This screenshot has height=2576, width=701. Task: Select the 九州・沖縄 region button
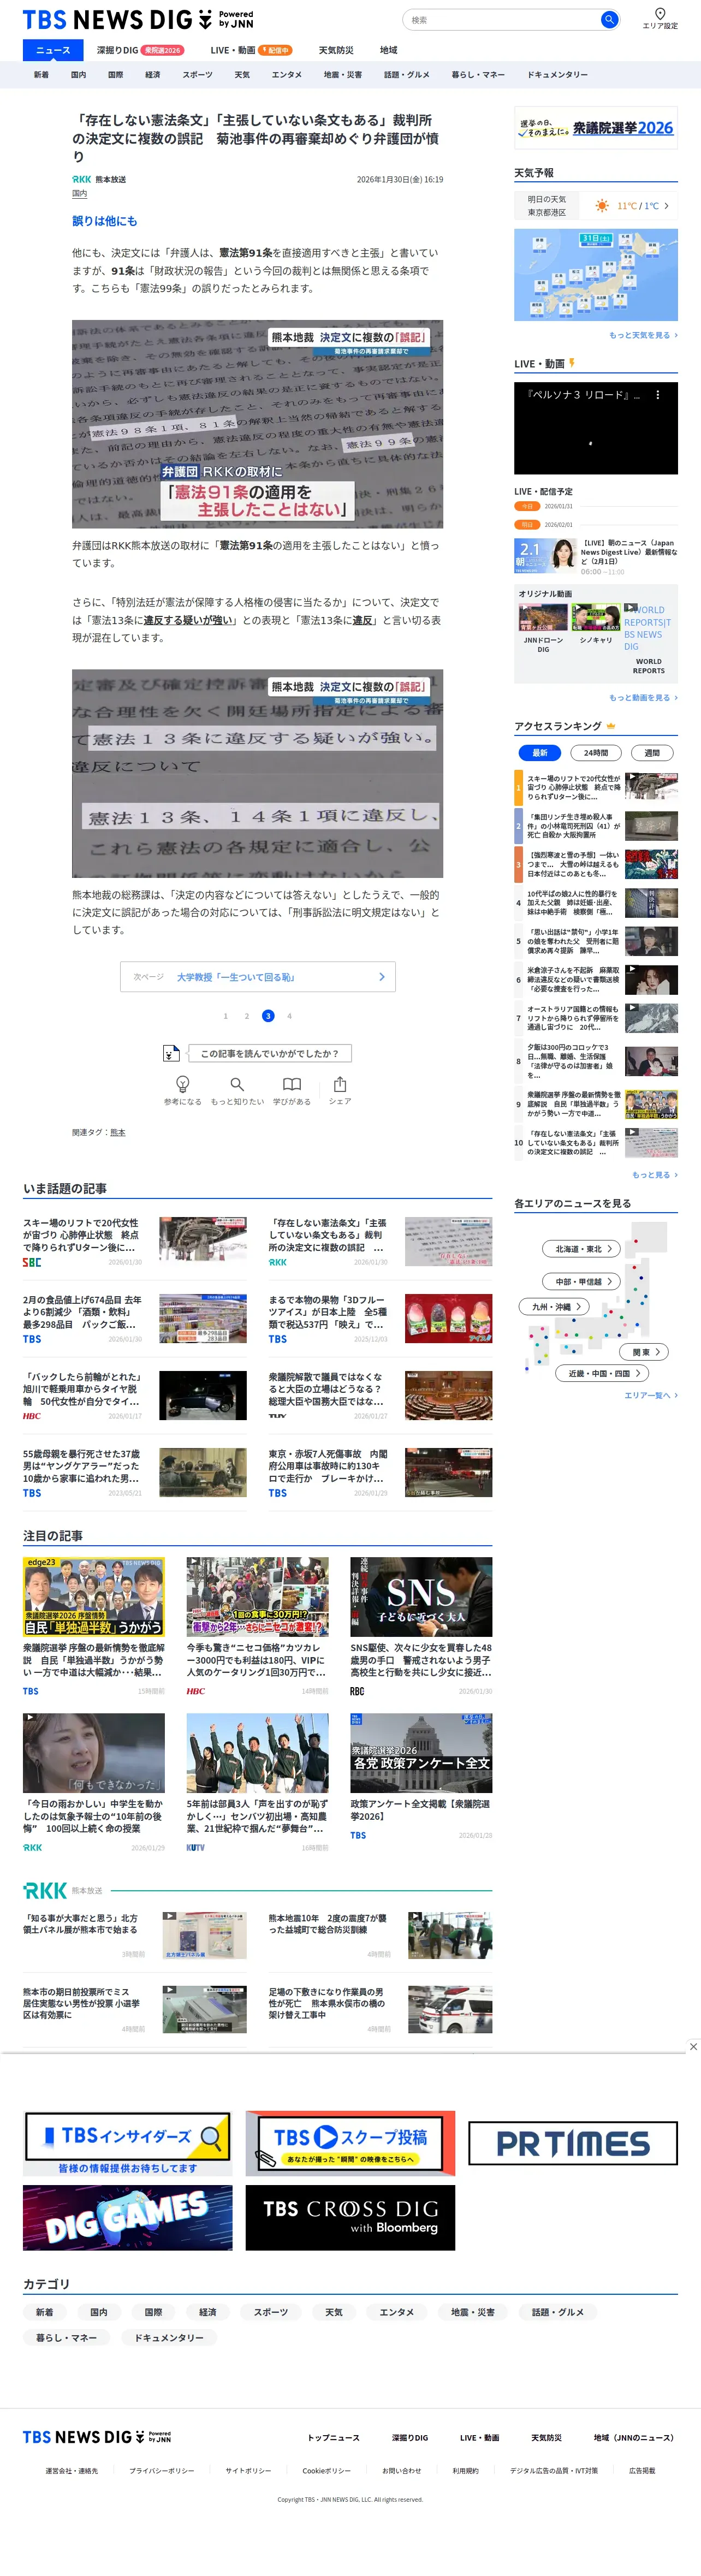click(x=555, y=1307)
